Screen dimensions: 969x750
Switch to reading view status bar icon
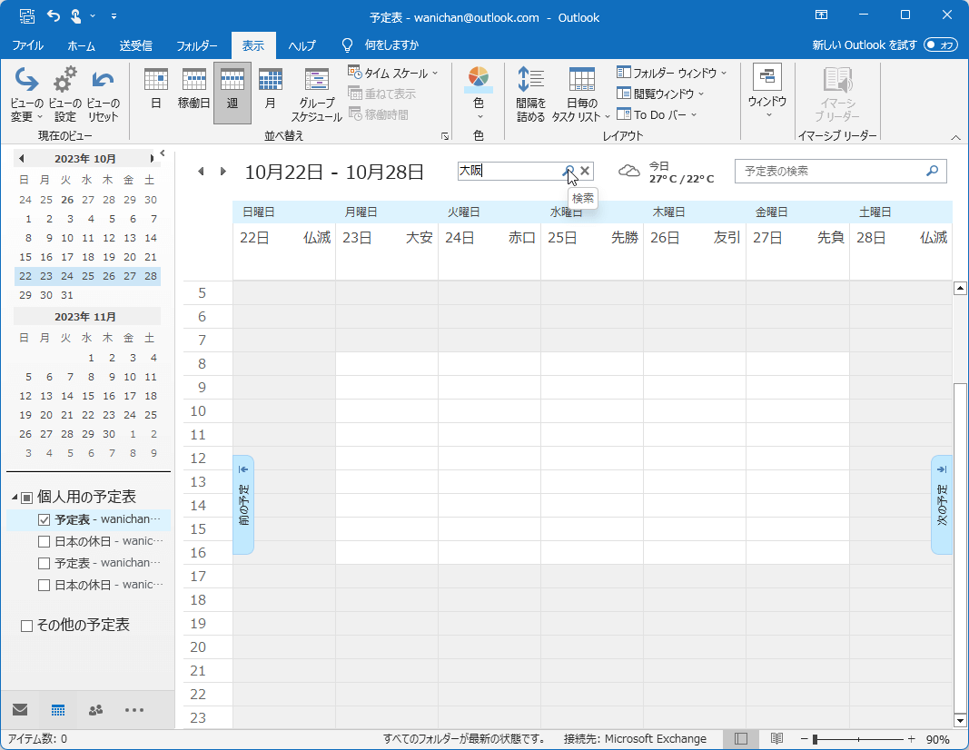coord(776,739)
